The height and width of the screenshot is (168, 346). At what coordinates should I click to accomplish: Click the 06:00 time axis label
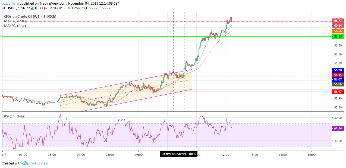pyautogui.click(x=52, y=155)
